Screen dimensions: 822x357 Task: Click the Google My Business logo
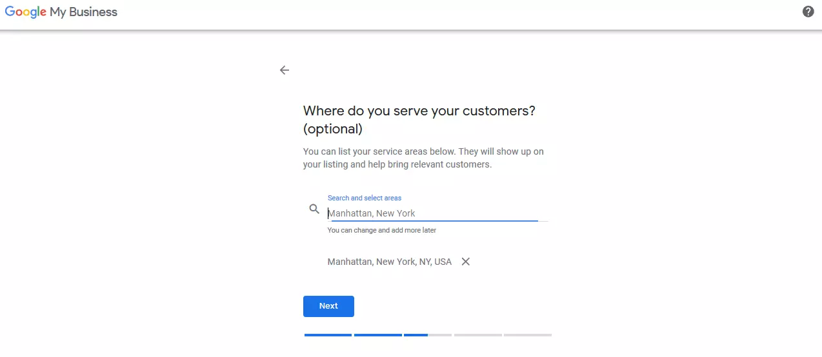click(61, 12)
